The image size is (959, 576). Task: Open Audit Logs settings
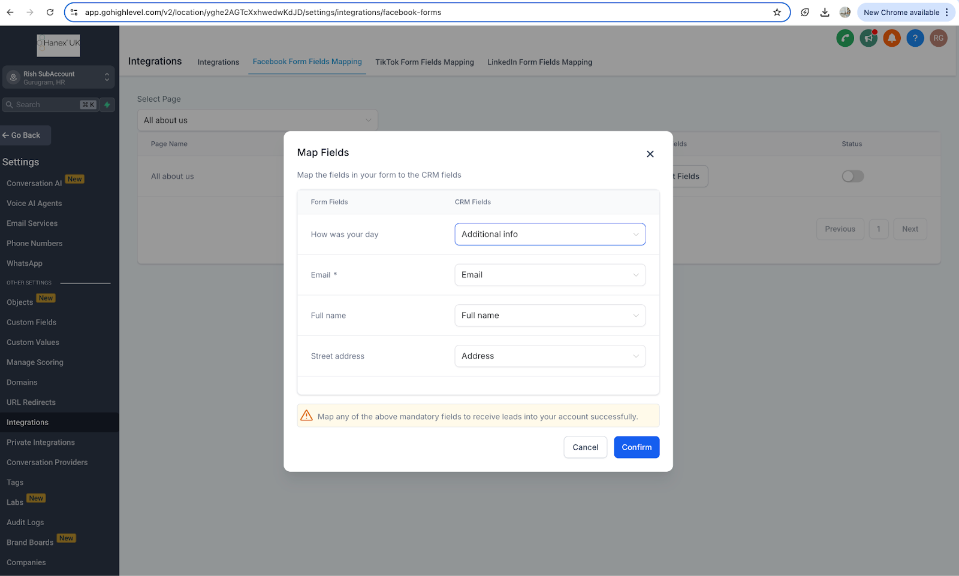[25, 523]
